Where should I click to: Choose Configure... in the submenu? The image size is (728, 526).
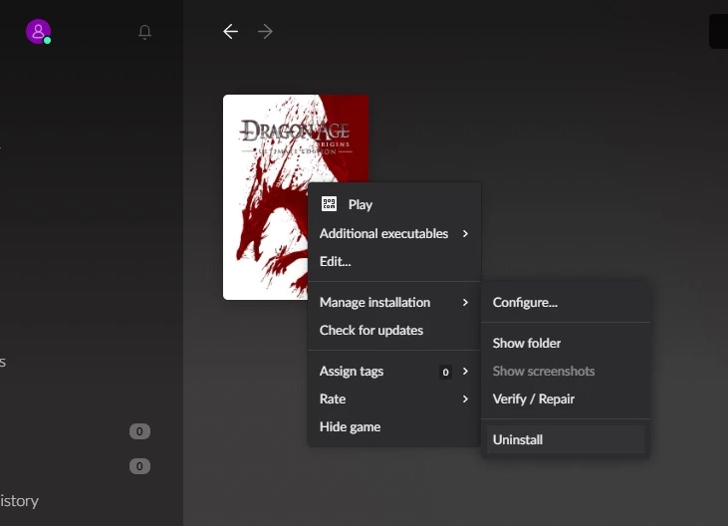click(x=566, y=302)
